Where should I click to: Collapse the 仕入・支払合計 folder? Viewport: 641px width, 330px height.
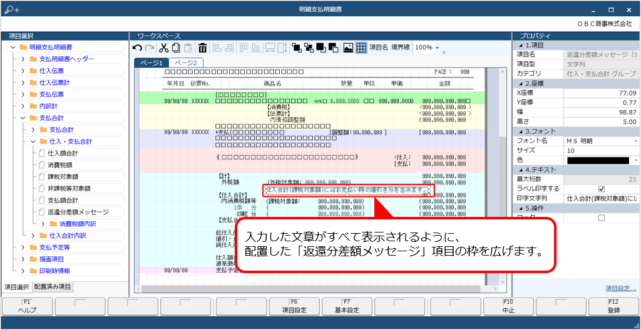[33, 142]
